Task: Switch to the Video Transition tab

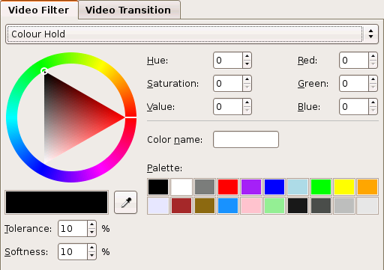Action: point(129,10)
